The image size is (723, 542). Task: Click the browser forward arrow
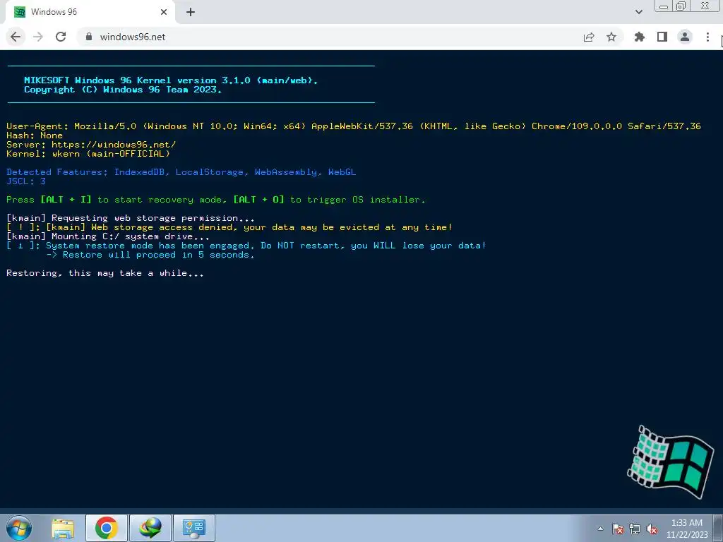pos(38,37)
